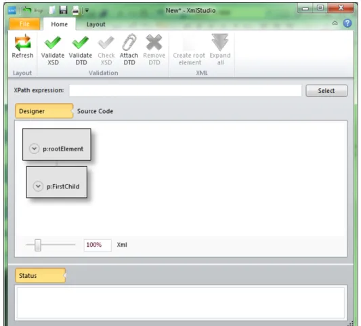Click Attach DTD paperclip
Viewport: 361px width, 326px height.
pyautogui.click(x=129, y=49)
